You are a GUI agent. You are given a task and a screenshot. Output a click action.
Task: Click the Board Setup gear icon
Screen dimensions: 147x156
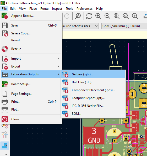pos(5,84)
